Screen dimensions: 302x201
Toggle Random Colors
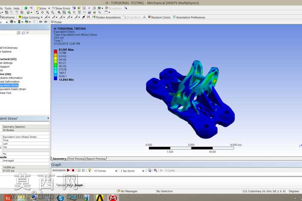159,17
